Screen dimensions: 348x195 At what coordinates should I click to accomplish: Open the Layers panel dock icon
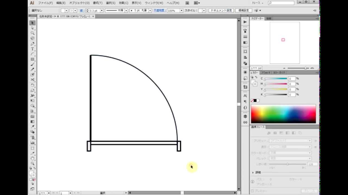click(245, 116)
